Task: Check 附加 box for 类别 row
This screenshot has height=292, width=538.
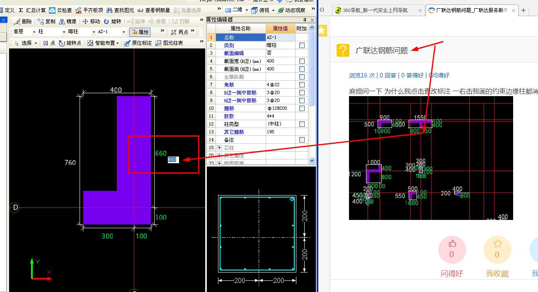Action: point(302,45)
